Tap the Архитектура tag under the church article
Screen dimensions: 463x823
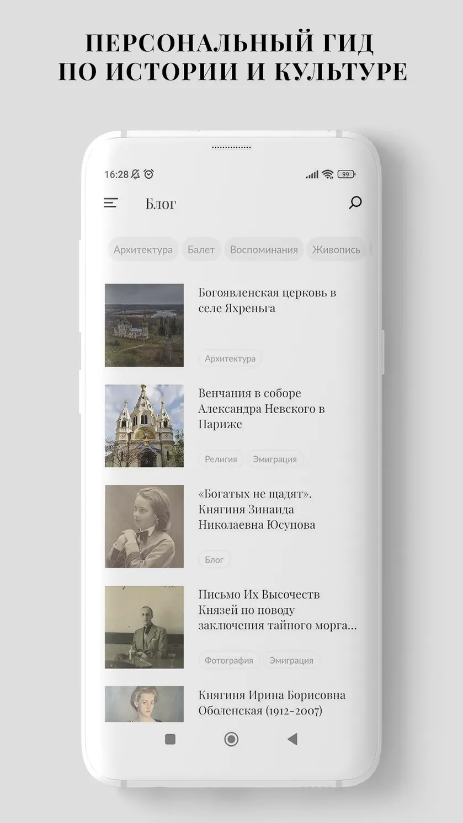tap(230, 359)
